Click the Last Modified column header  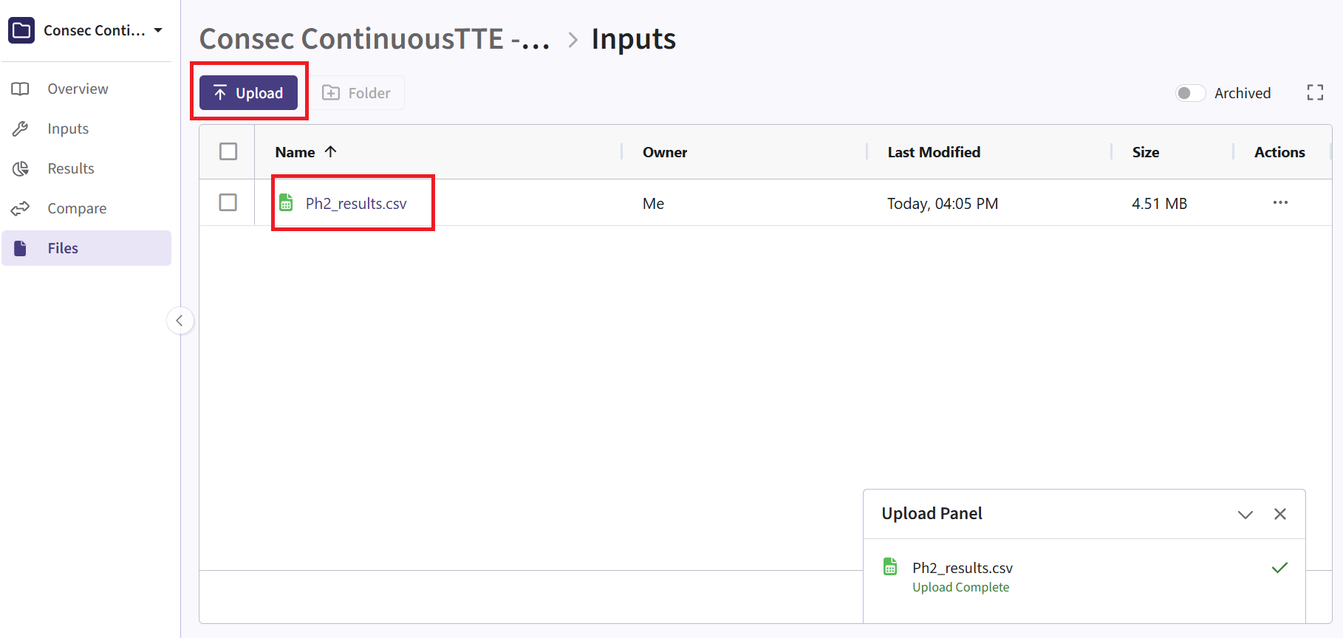[x=934, y=152]
